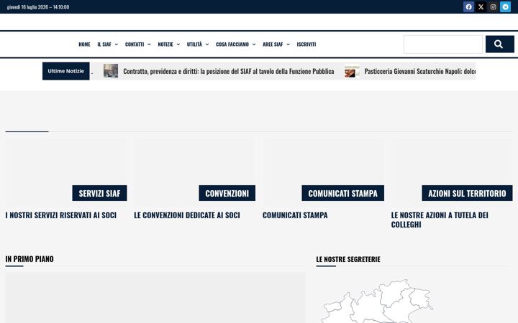Click the CONVENZIONI category badge
The image size is (518, 323).
227,193
